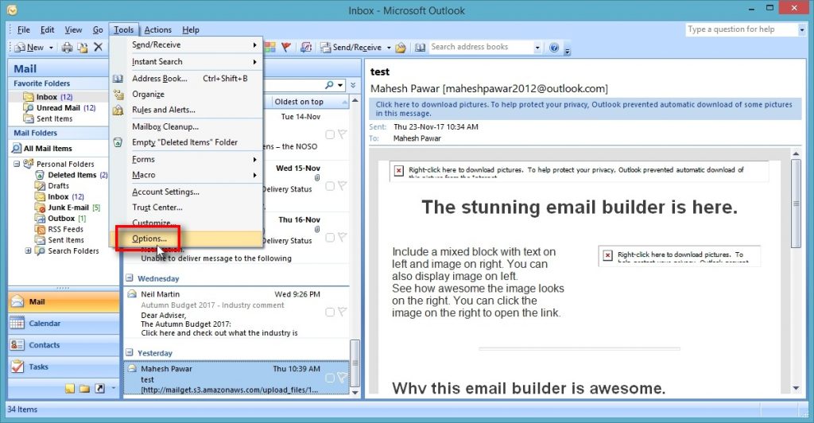Image resolution: width=814 pixels, height=423 pixels.
Task: Collapse the Yesterday message group
Action: click(x=130, y=352)
